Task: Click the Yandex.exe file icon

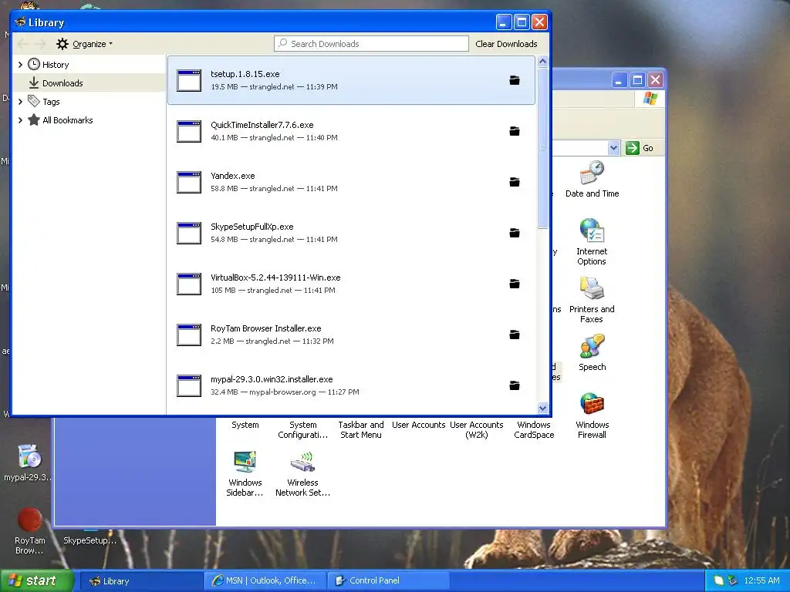Action: pos(189,182)
